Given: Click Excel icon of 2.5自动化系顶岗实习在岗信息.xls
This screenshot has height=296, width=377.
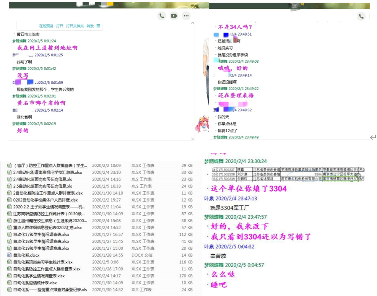Looking at the screenshot, I should click(x=9, y=186).
